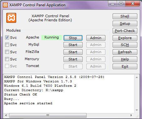
Task: Click the 'Busy...' log line
Action: coord(12,99)
